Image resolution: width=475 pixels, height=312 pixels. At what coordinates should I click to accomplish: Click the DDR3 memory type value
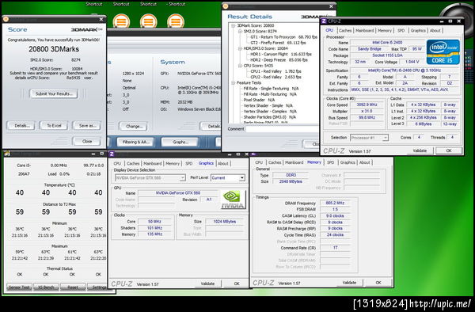point(291,175)
